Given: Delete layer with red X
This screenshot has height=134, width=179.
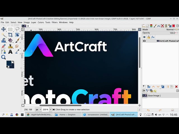Looking at the screenshot, I should [176, 87].
